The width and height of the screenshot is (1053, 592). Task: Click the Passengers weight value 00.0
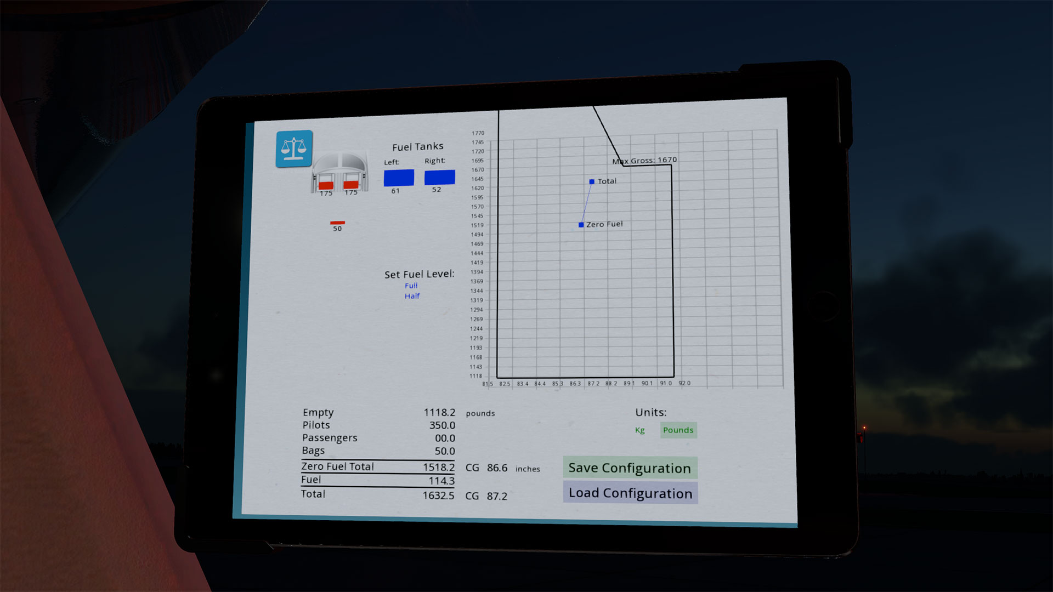click(445, 438)
